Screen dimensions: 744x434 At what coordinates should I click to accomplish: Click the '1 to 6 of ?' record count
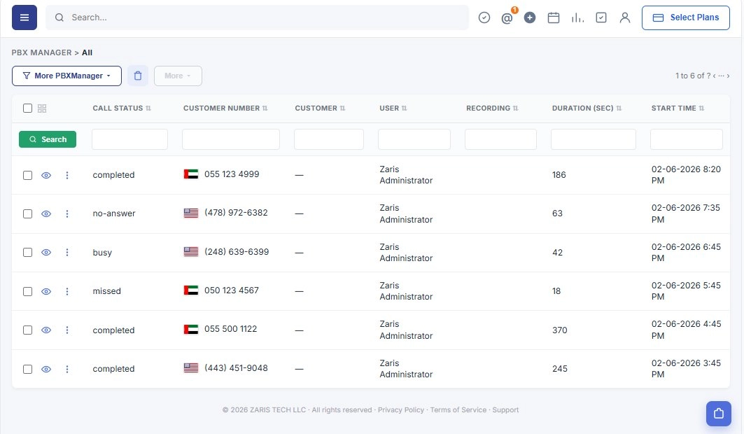pyautogui.click(x=693, y=76)
